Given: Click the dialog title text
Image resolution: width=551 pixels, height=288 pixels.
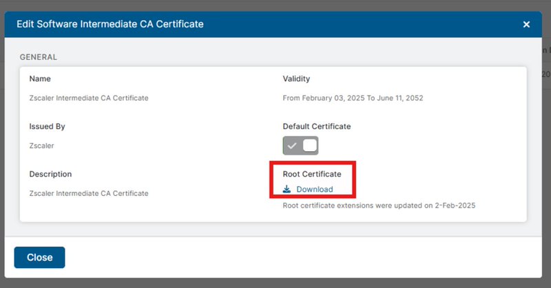Looking at the screenshot, I should [x=110, y=24].
